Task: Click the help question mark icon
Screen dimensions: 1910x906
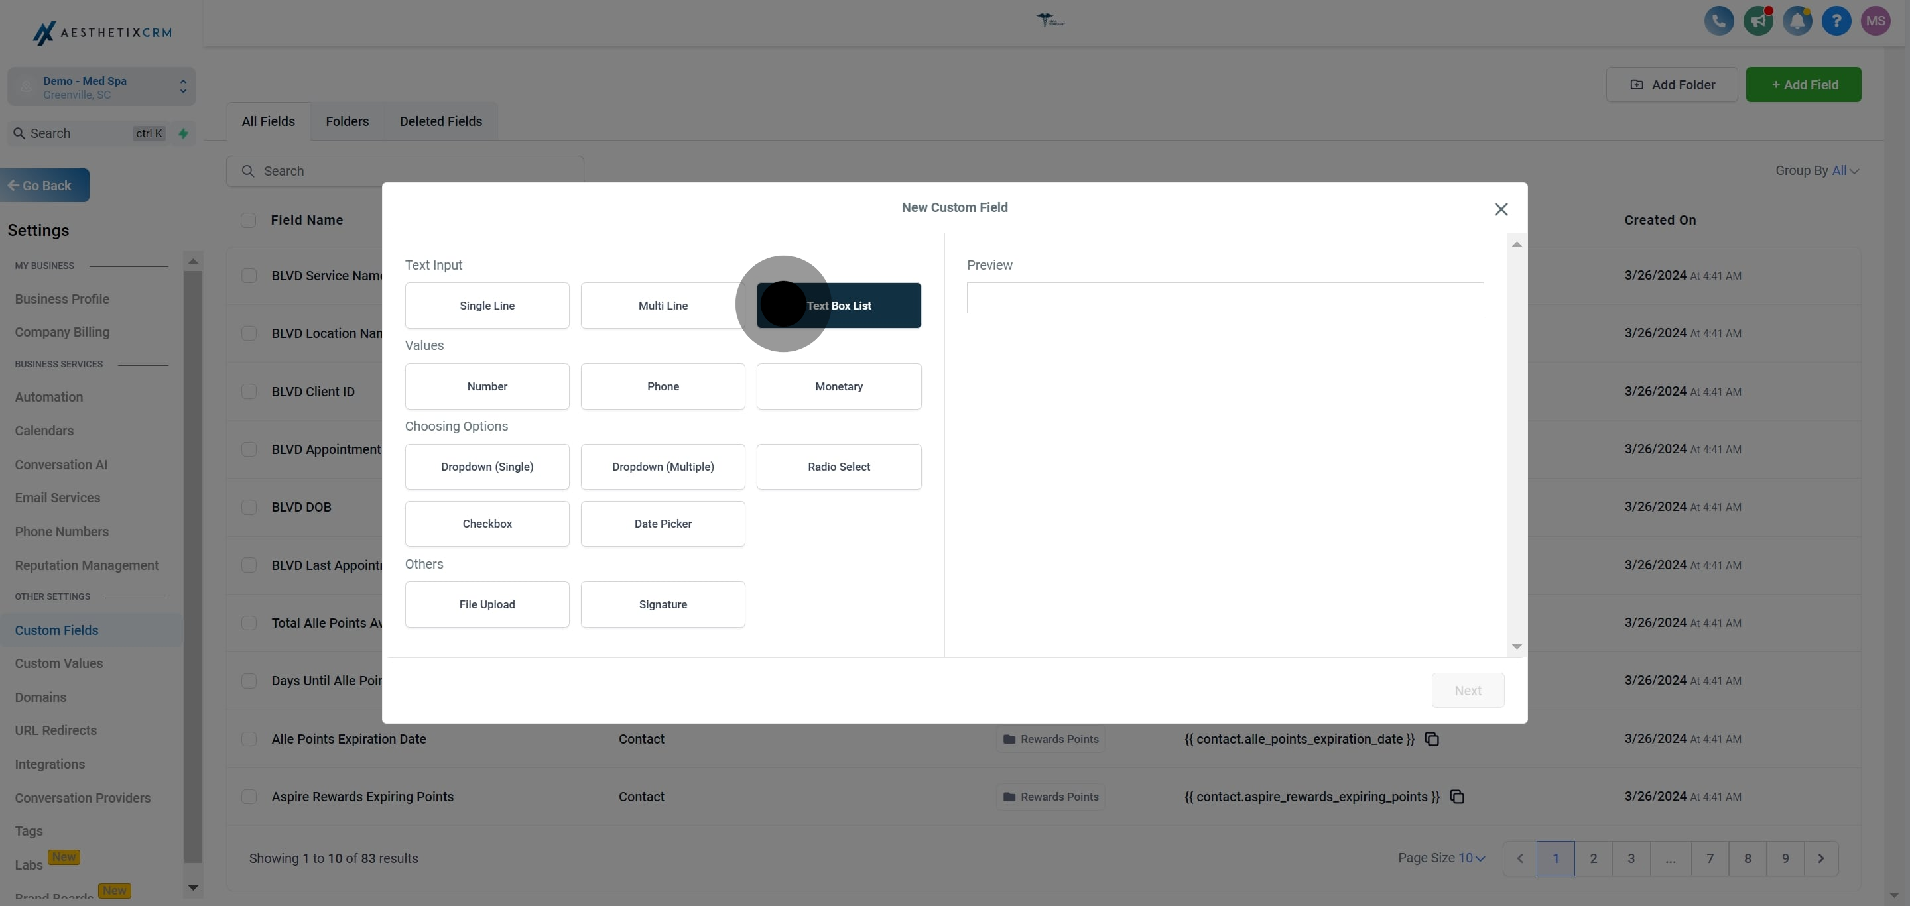Action: pos(1836,21)
